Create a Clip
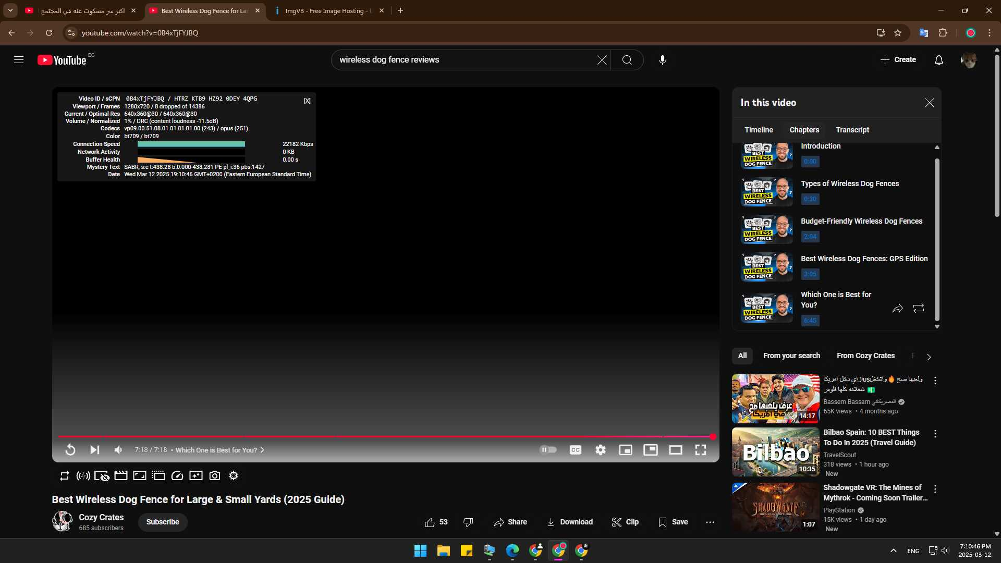The width and height of the screenshot is (1001, 563). click(625, 522)
